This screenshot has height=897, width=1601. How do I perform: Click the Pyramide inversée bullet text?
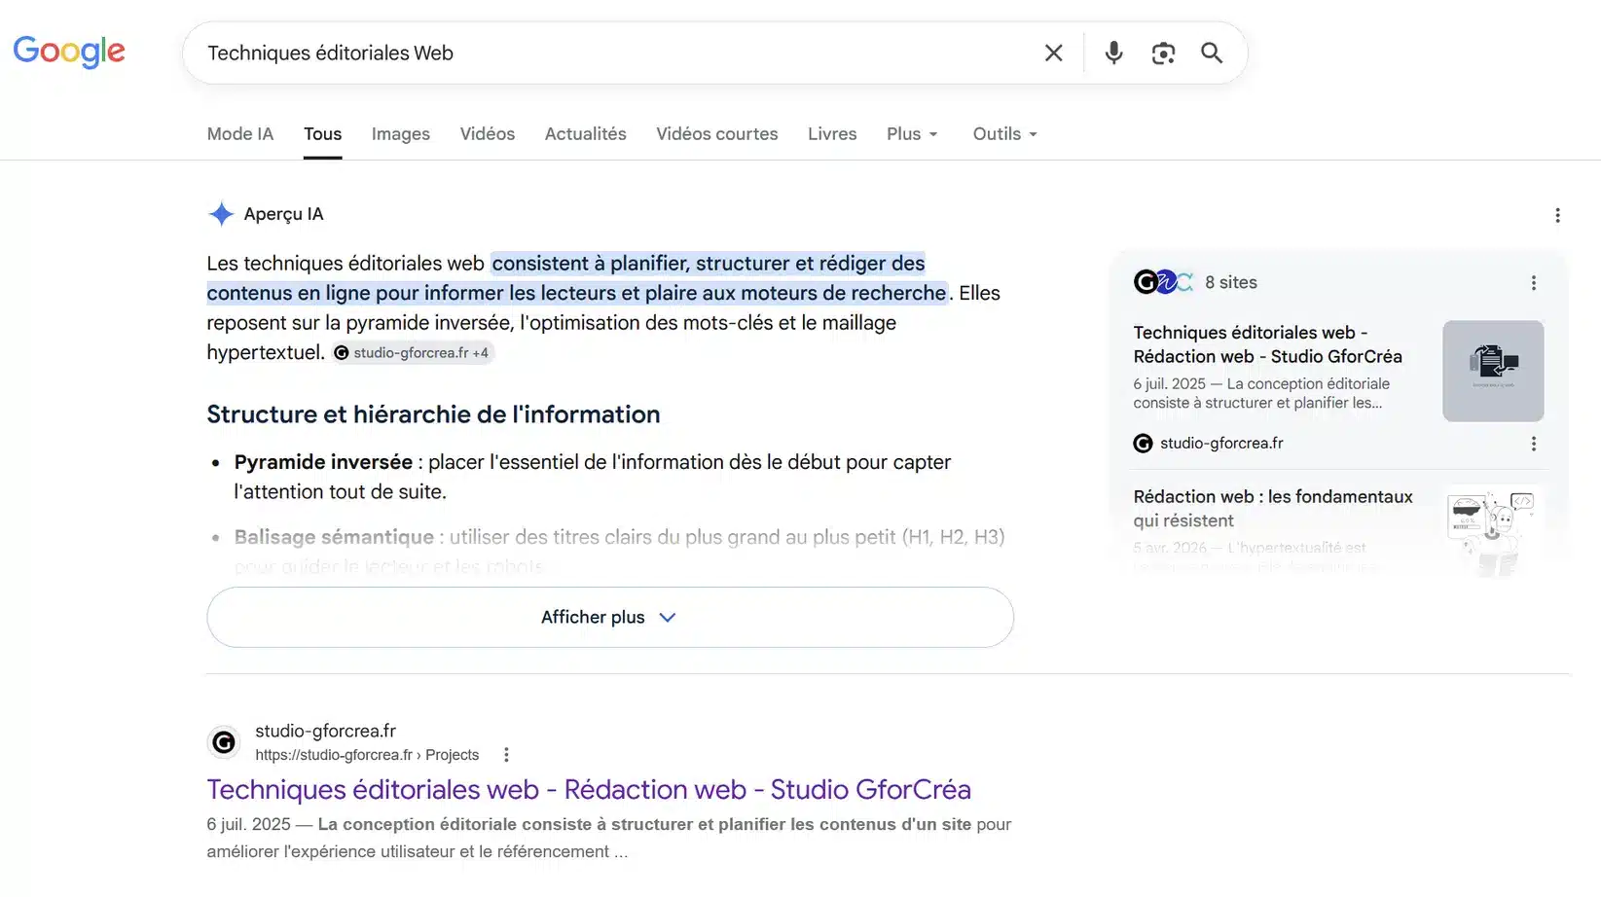pyautogui.click(x=592, y=477)
